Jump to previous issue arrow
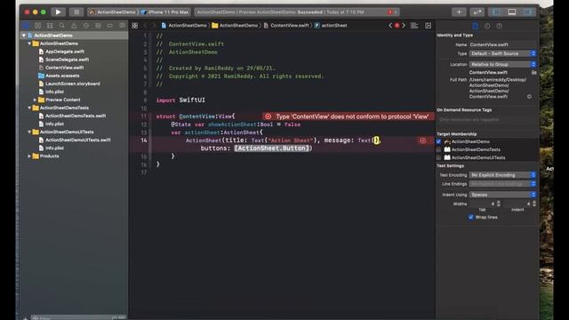 coord(390,26)
